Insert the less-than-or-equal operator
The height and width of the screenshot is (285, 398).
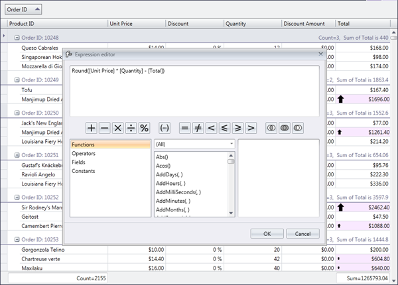[224, 128]
